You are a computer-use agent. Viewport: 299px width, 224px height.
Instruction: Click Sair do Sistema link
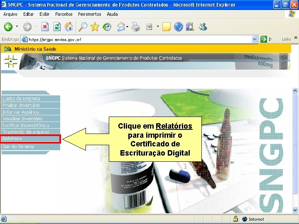coord(31,146)
